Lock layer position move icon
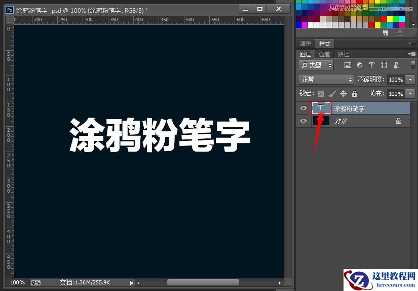This screenshot has width=418, height=291. coord(343,94)
